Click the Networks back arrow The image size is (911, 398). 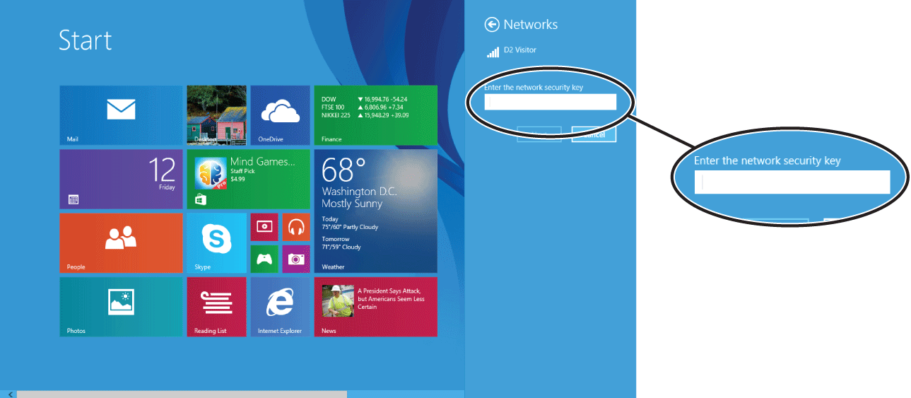[x=492, y=25]
